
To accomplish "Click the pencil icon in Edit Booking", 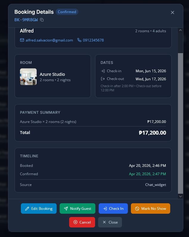I will [27, 209].
